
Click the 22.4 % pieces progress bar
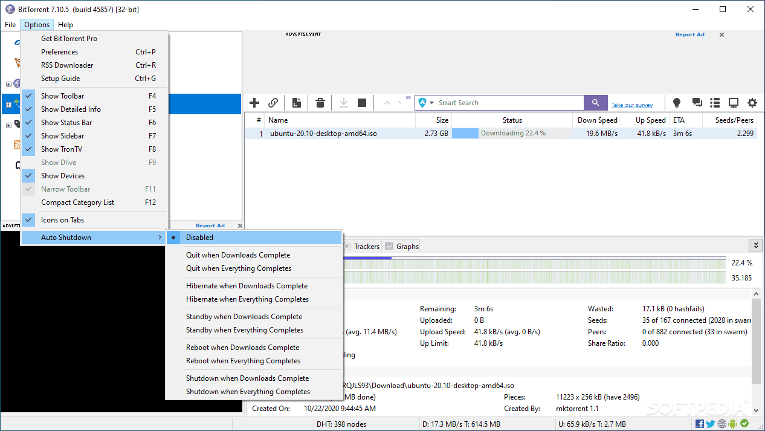pyautogui.click(x=535, y=263)
